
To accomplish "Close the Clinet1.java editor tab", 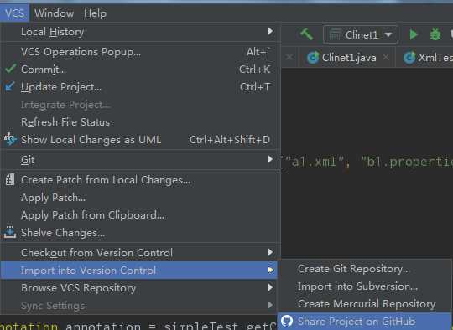I will [386, 58].
